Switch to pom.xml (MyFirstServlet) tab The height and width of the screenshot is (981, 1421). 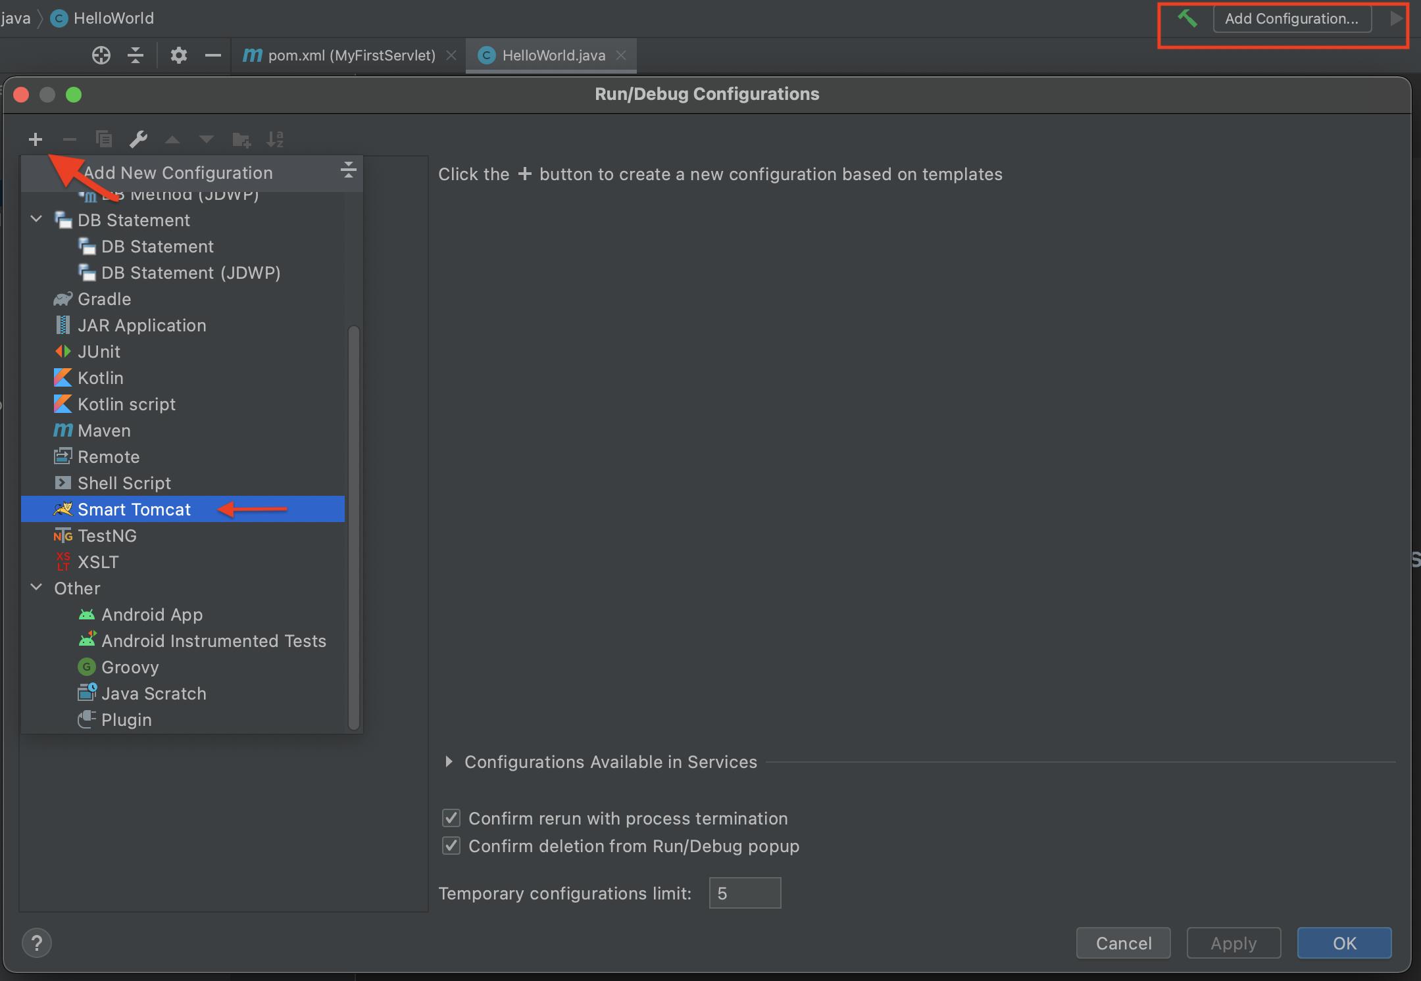click(349, 55)
